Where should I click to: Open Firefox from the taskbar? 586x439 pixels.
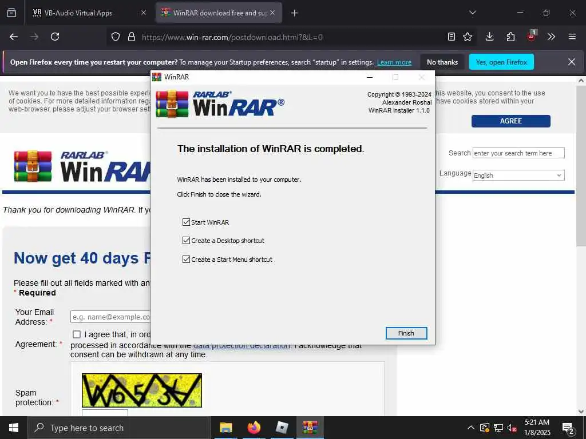click(x=254, y=428)
